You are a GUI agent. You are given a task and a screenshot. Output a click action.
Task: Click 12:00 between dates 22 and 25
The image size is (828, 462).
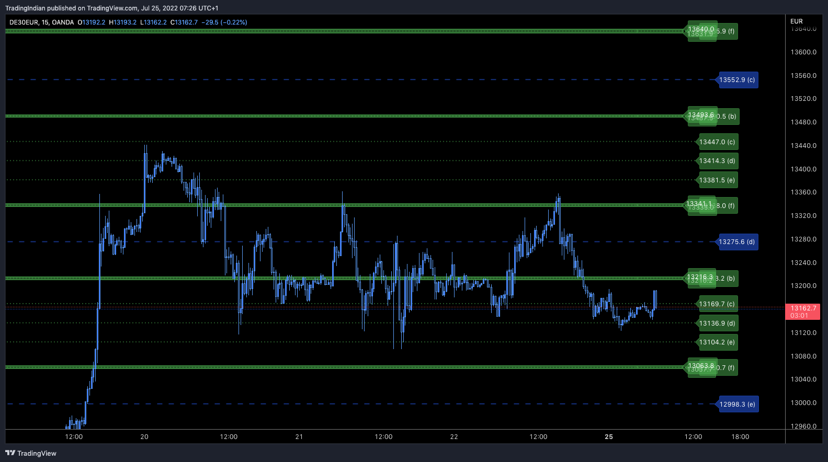coord(538,437)
